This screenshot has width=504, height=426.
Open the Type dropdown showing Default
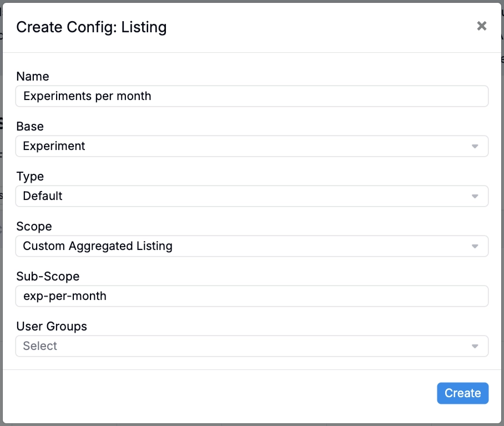coord(252,196)
